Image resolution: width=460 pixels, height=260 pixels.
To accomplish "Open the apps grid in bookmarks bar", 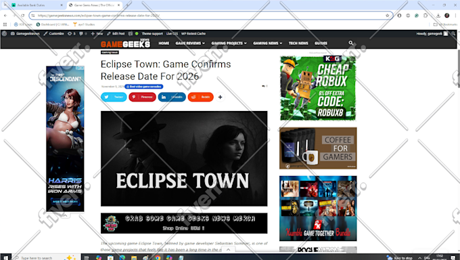I will pyautogui.click(x=5, y=24).
